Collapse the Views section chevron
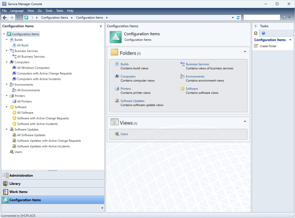This screenshot has width=295, height=218. (x=245, y=121)
